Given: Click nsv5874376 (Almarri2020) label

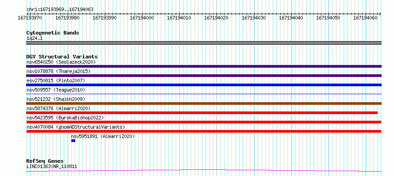Looking at the screenshot, I should 58,108.
